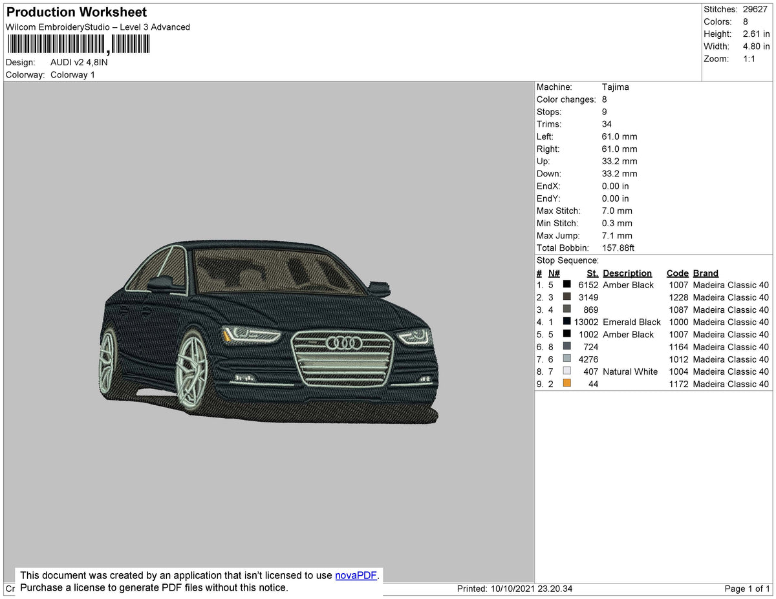Click the orange swatch in stop 9
The image size is (776, 599).
pyautogui.click(x=567, y=384)
